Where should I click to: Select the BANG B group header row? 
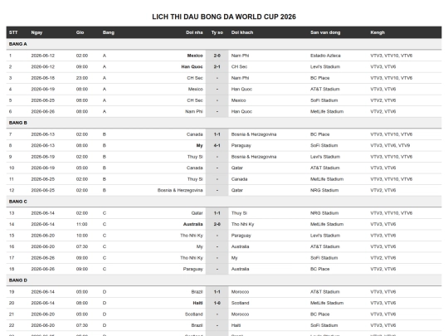[x=224, y=123]
